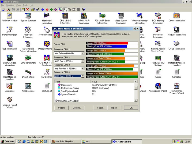Click the red X delete toolbar icon
192x144 pixels.
coord(28,10)
